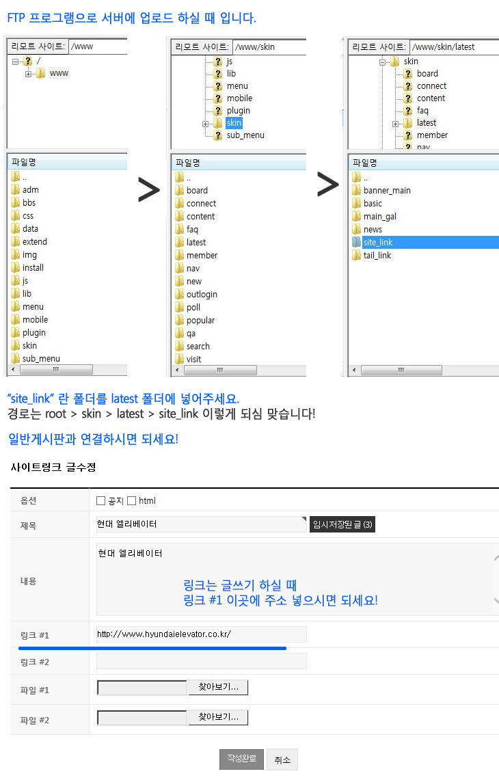
Task: Select the adm folder icon
Action: tap(15, 190)
